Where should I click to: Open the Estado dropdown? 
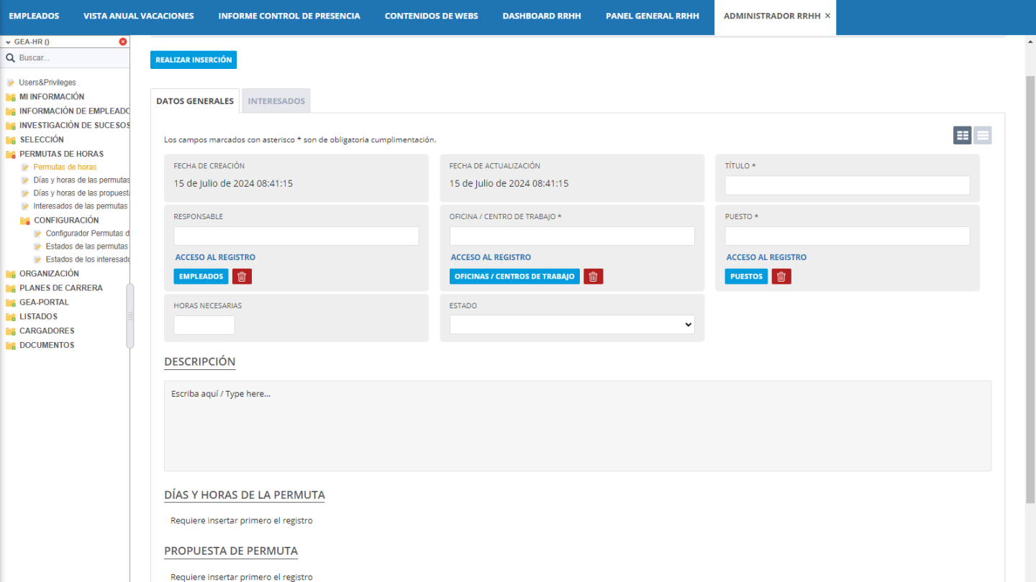(x=572, y=325)
